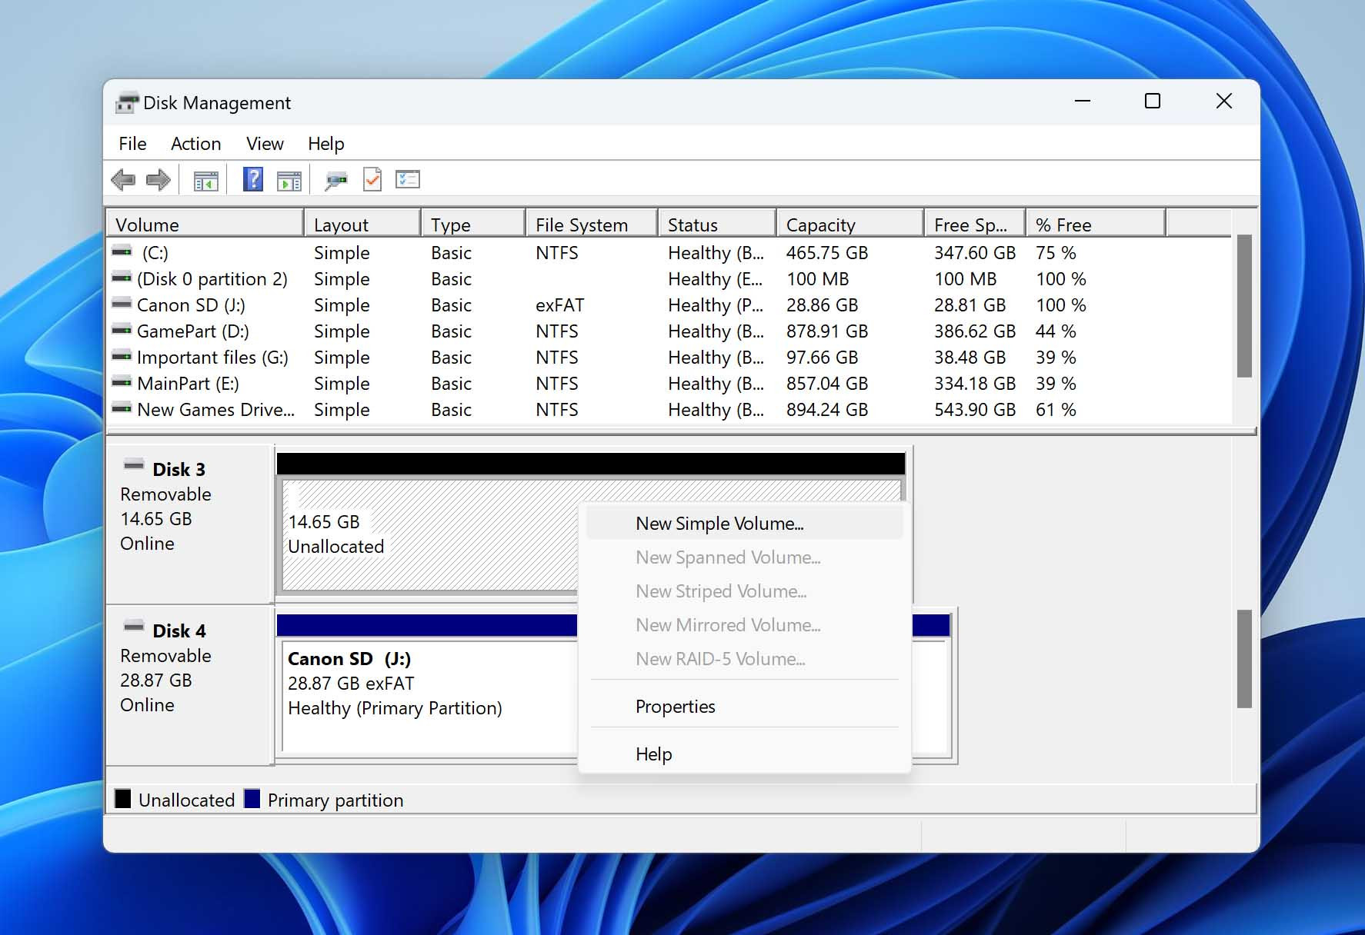Click the drive icon beside (C:) volume
The image size is (1365, 935).
click(122, 251)
